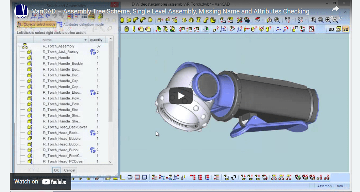The image size is (360, 192).
Task: Select R_Torch_Head_PCCover in the tree
Action: [x=63, y=161]
